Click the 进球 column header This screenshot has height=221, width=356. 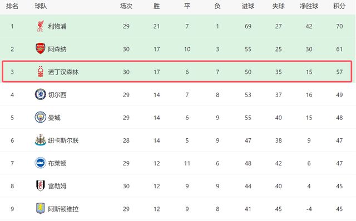248,6
